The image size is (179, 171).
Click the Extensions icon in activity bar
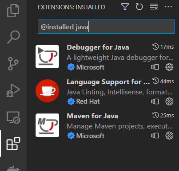point(13,144)
